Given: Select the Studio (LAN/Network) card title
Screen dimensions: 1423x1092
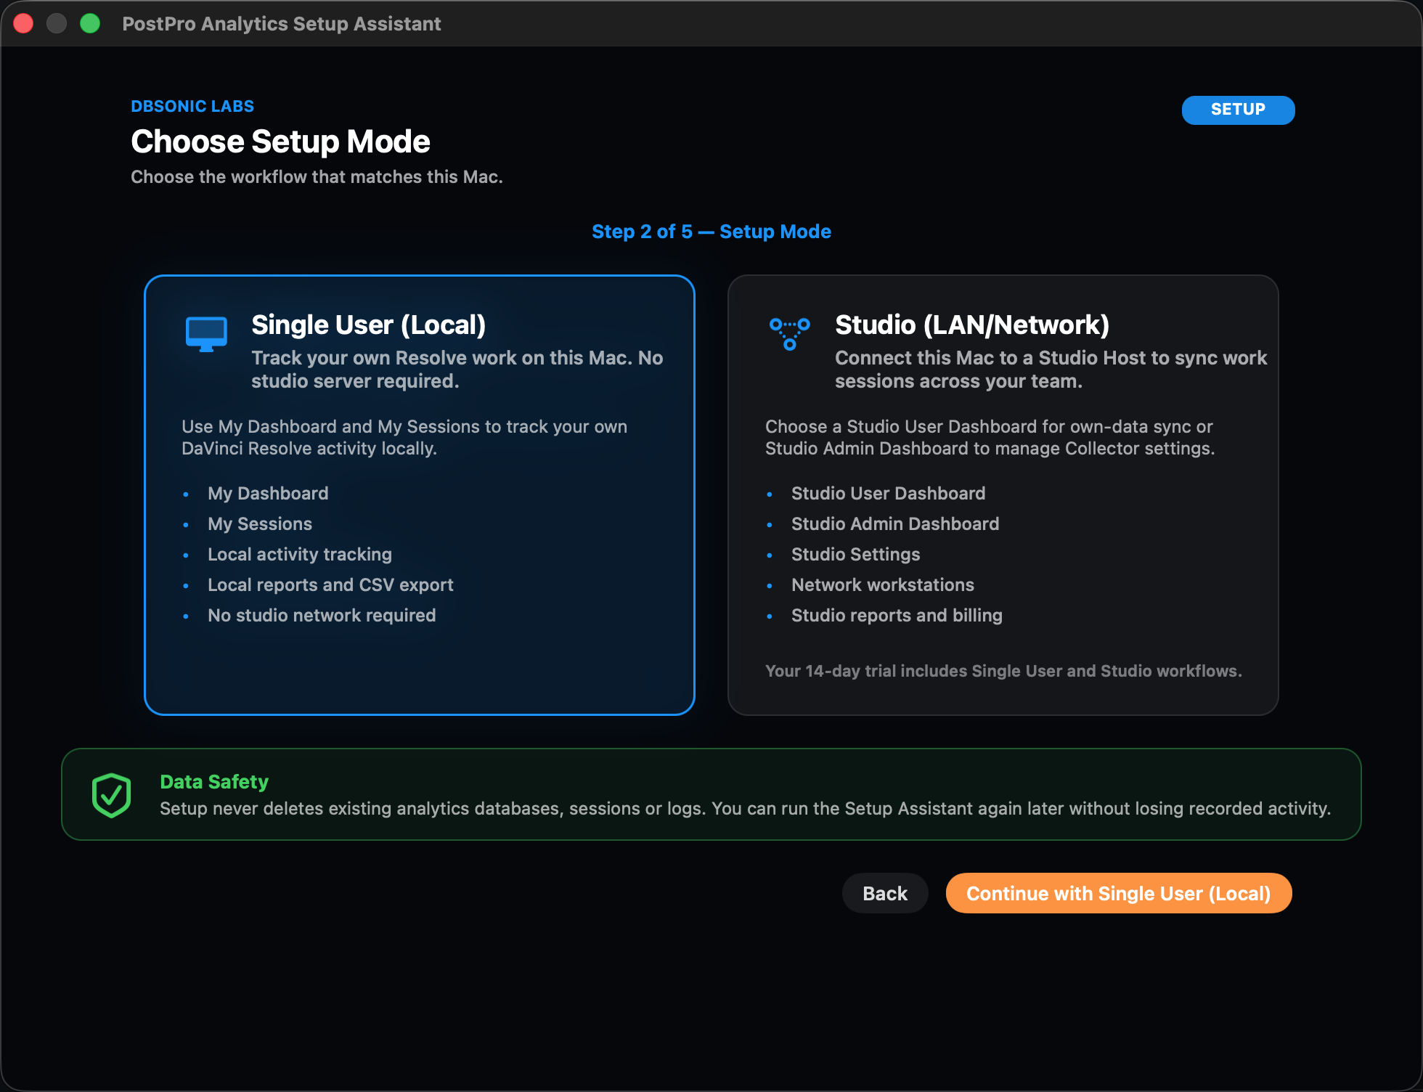Looking at the screenshot, I should click(x=972, y=325).
